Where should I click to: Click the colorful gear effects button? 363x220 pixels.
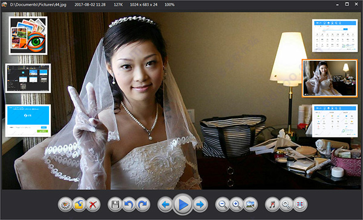[x=65, y=204]
